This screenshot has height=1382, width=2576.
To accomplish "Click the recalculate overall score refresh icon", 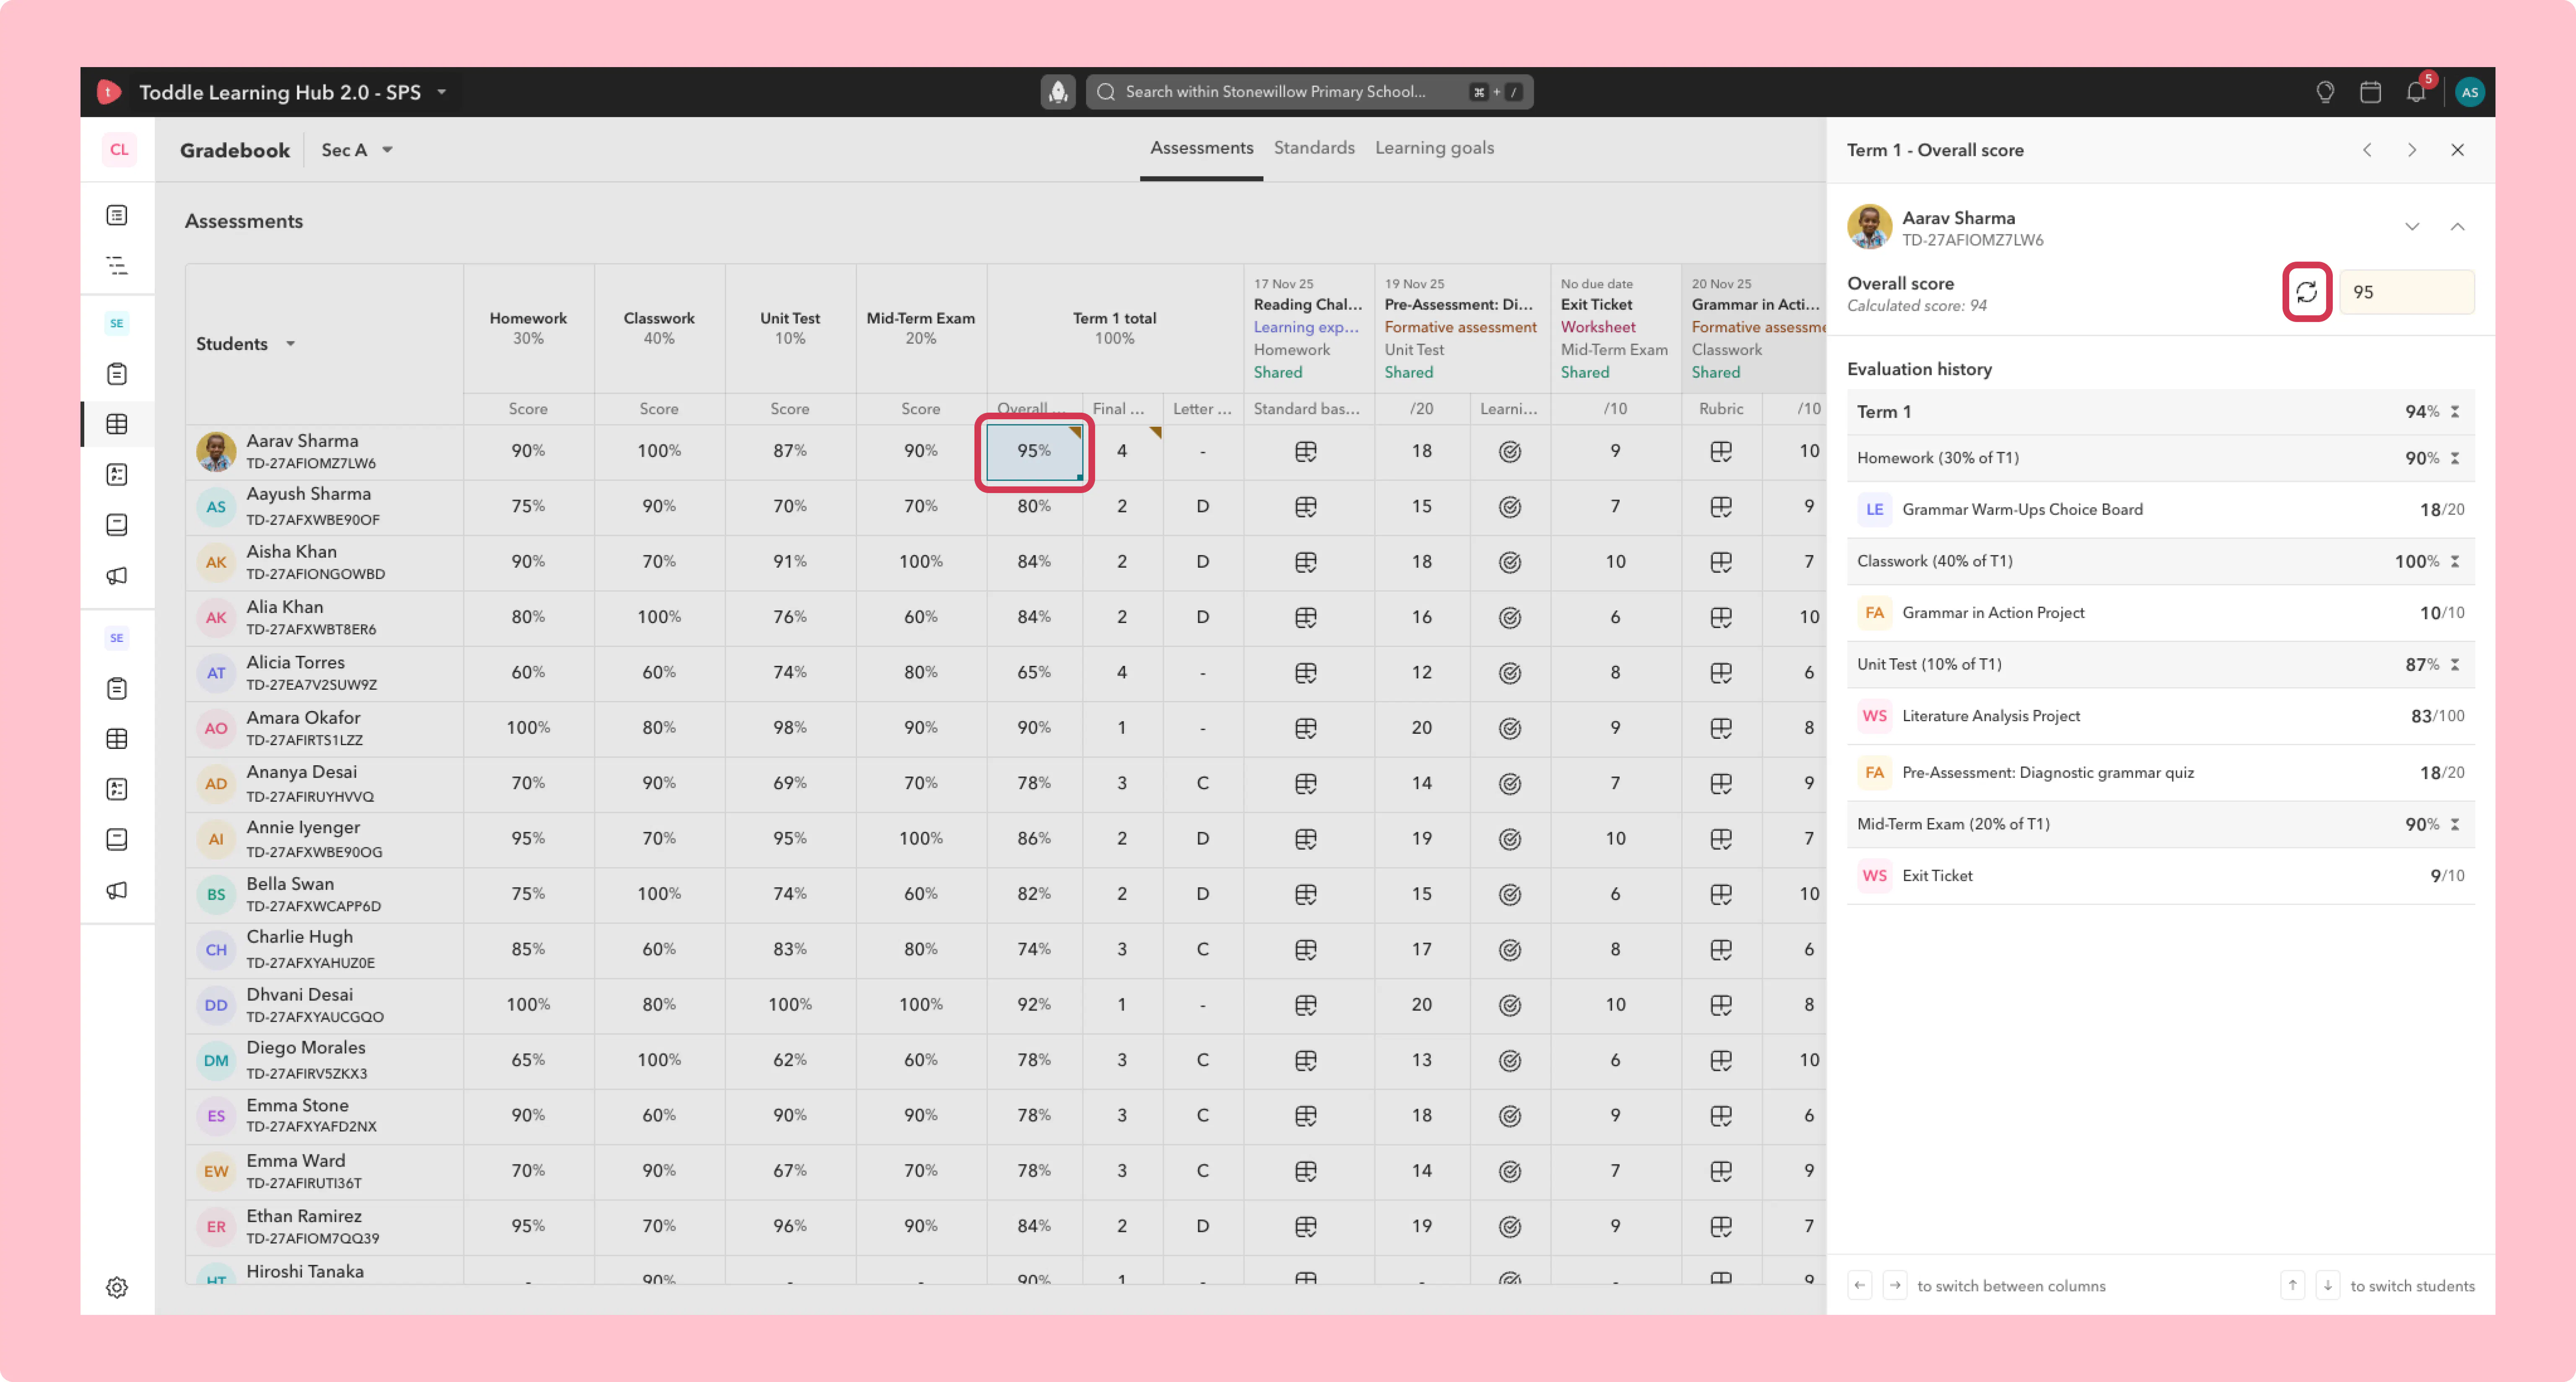I will point(2306,292).
